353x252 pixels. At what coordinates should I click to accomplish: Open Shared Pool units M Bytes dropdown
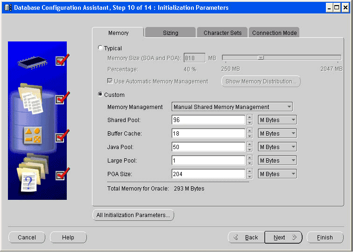click(277, 120)
